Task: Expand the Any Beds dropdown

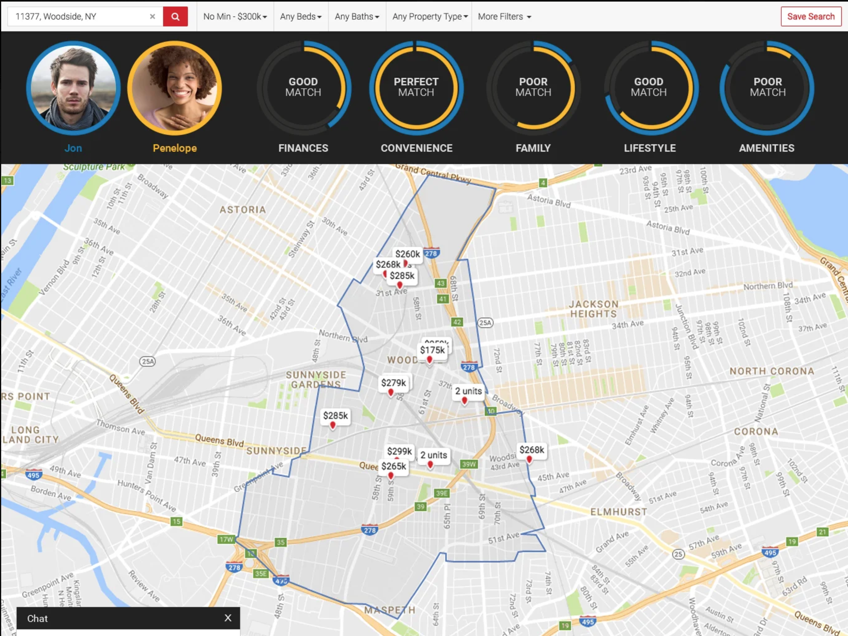Action: (300, 16)
